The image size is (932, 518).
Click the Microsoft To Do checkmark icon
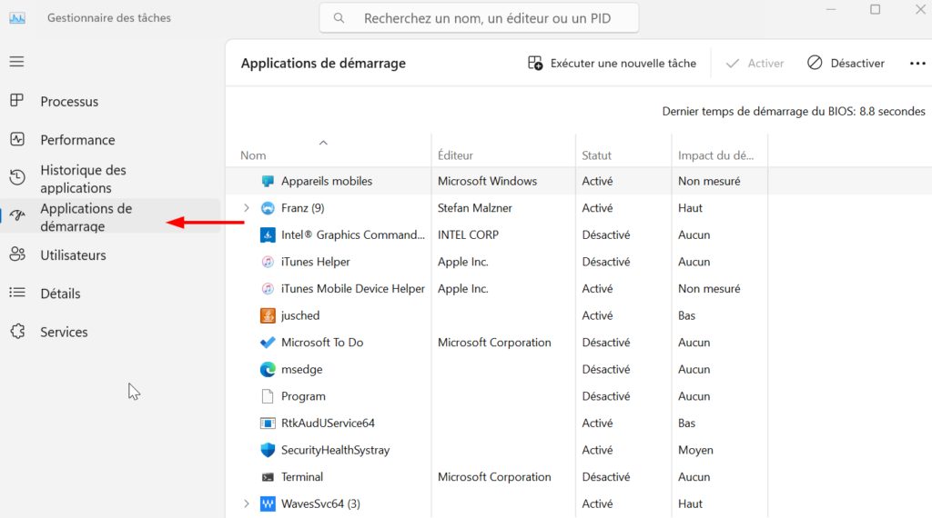[268, 343]
